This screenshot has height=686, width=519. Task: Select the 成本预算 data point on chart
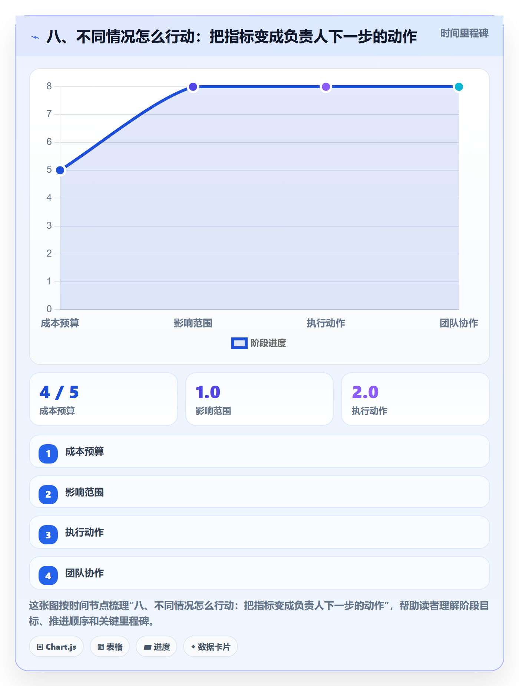[60, 170]
